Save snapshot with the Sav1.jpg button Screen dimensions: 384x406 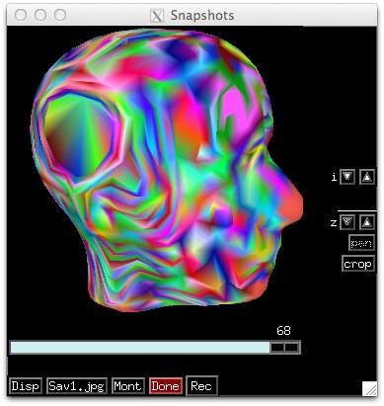click(x=77, y=386)
